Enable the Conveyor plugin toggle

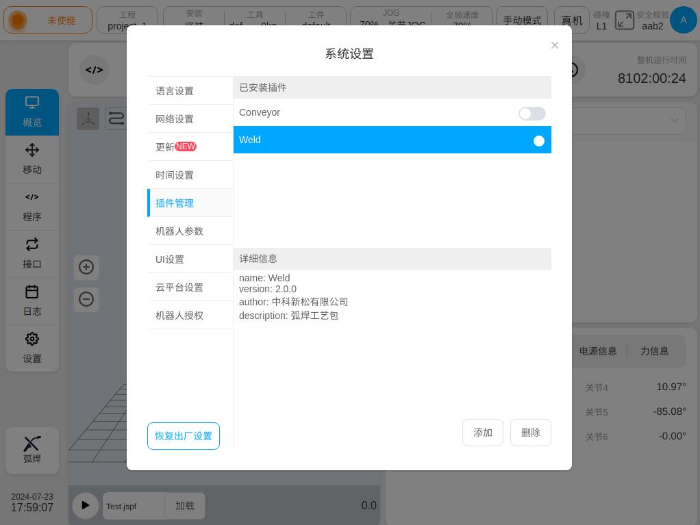tap(532, 114)
